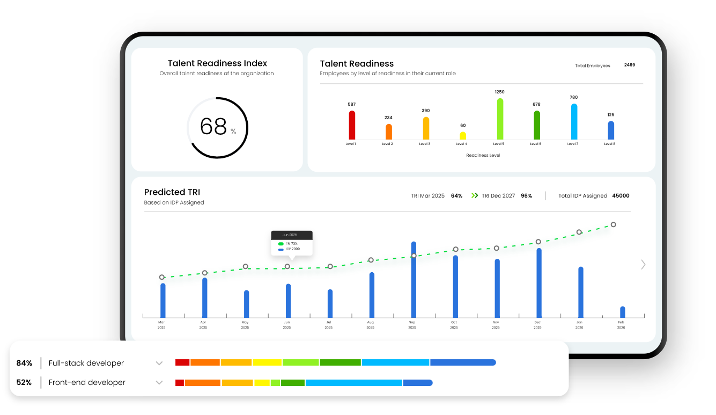Click the TRI line point for Jan 2026

(x=579, y=232)
